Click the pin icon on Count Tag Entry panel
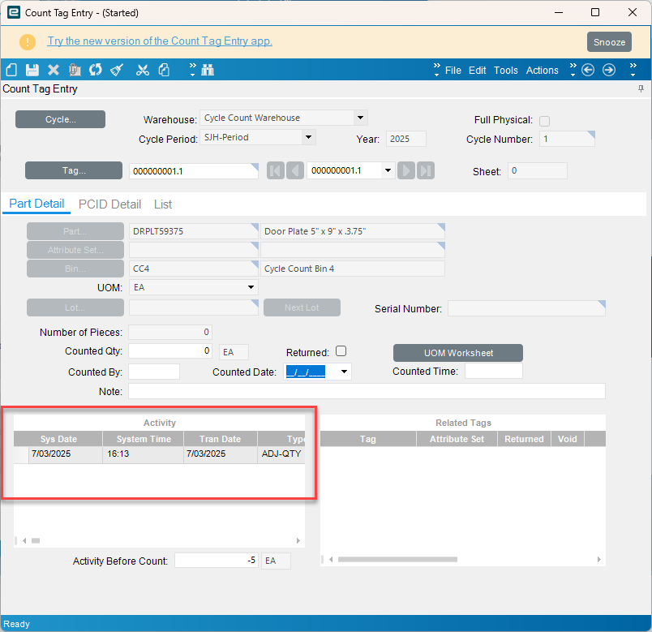The image size is (652, 632). coord(641,88)
